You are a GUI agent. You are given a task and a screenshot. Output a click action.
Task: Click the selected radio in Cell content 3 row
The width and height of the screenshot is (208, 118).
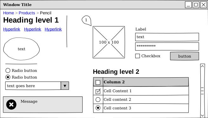[x=98, y=108]
